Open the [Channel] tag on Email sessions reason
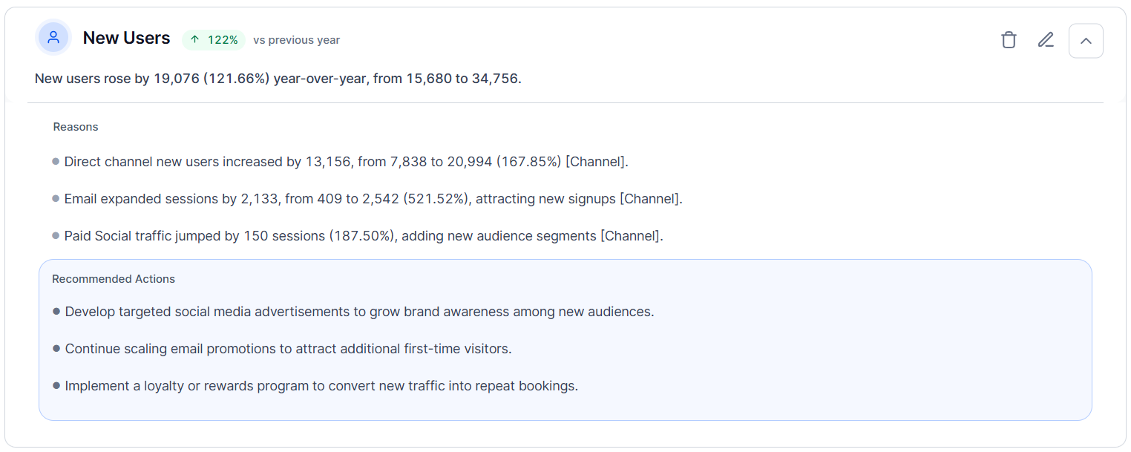 651,199
